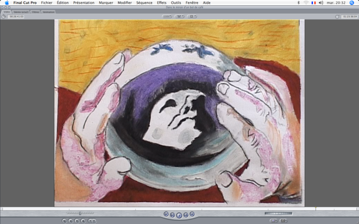
Task: Open Spotlight search
Action: (352, 3)
